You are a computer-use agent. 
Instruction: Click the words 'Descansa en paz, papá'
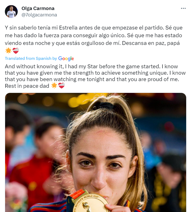click(x=151, y=43)
